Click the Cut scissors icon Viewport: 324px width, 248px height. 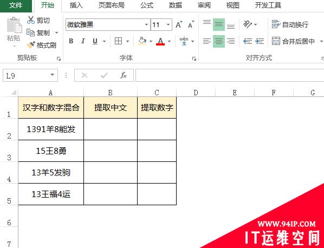30,20
